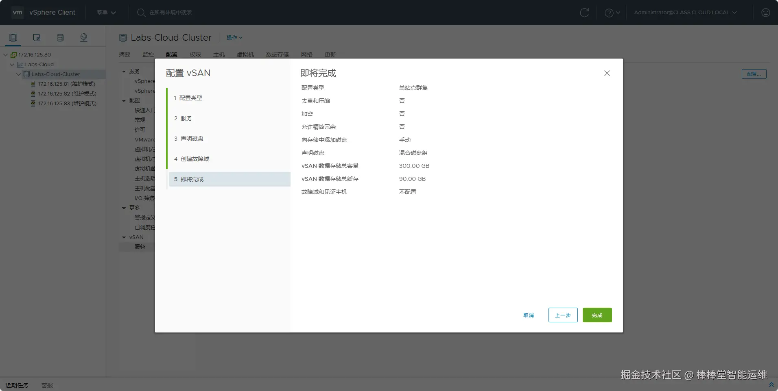
Task: Close the 配置 vSAN dialog
Action: (x=607, y=73)
